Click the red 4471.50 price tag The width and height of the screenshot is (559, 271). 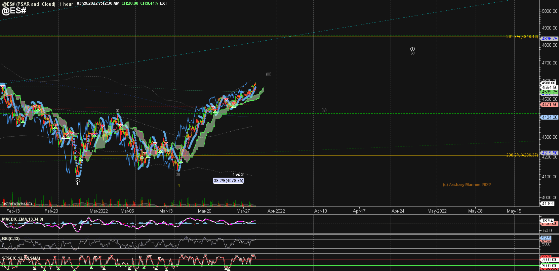pyautogui.click(x=549, y=104)
